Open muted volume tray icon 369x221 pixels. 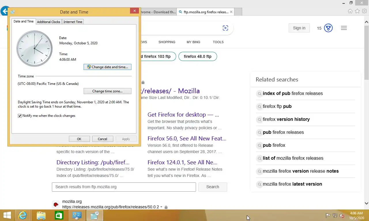(342, 216)
